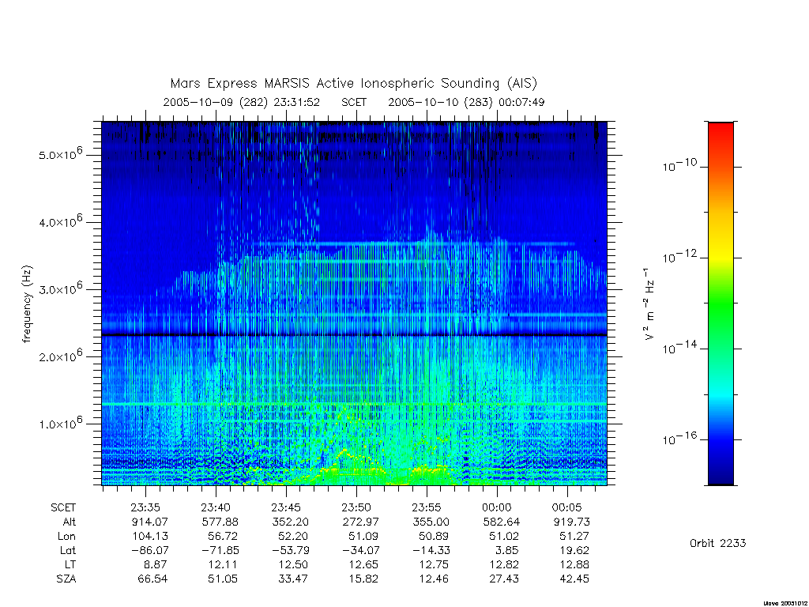Click the LT row header
Viewport: 809px width, 607px height.
coord(70,564)
